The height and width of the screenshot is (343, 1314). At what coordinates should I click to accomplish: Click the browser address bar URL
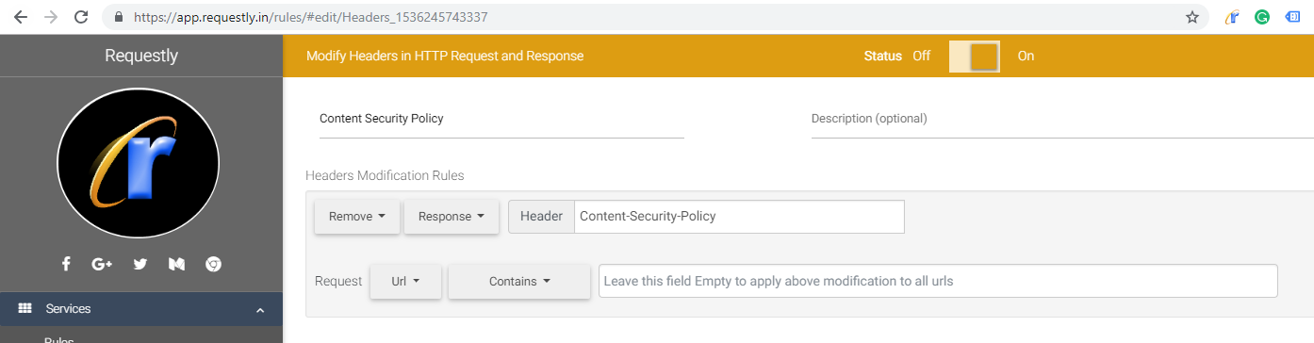click(311, 17)
